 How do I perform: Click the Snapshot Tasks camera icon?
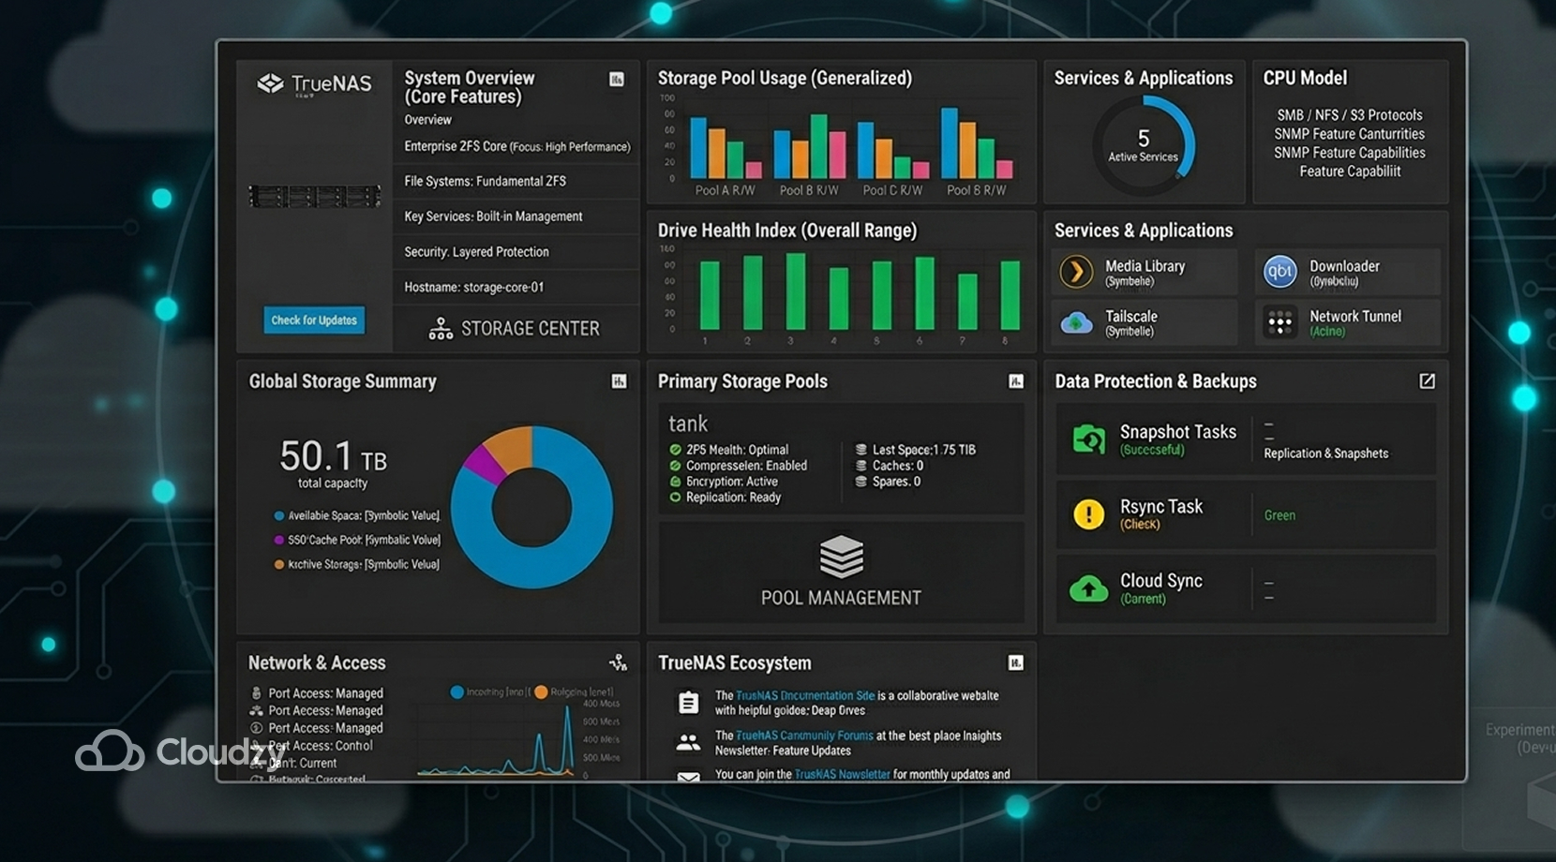pyautogui.click(x=1088, y=438)
